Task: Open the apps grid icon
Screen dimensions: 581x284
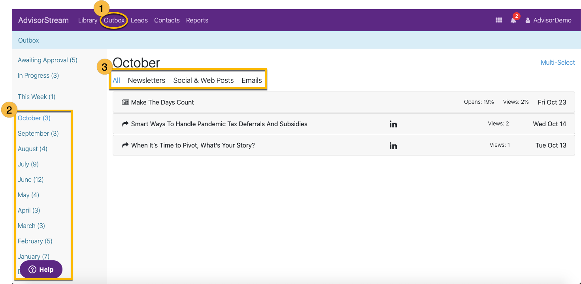Action: tap(499, 20)
